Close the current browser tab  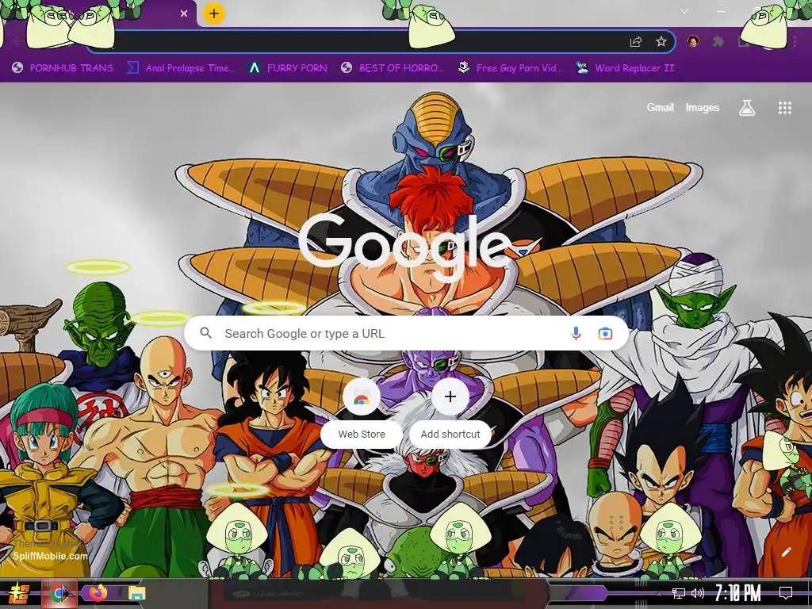click(x=184, y=14)
